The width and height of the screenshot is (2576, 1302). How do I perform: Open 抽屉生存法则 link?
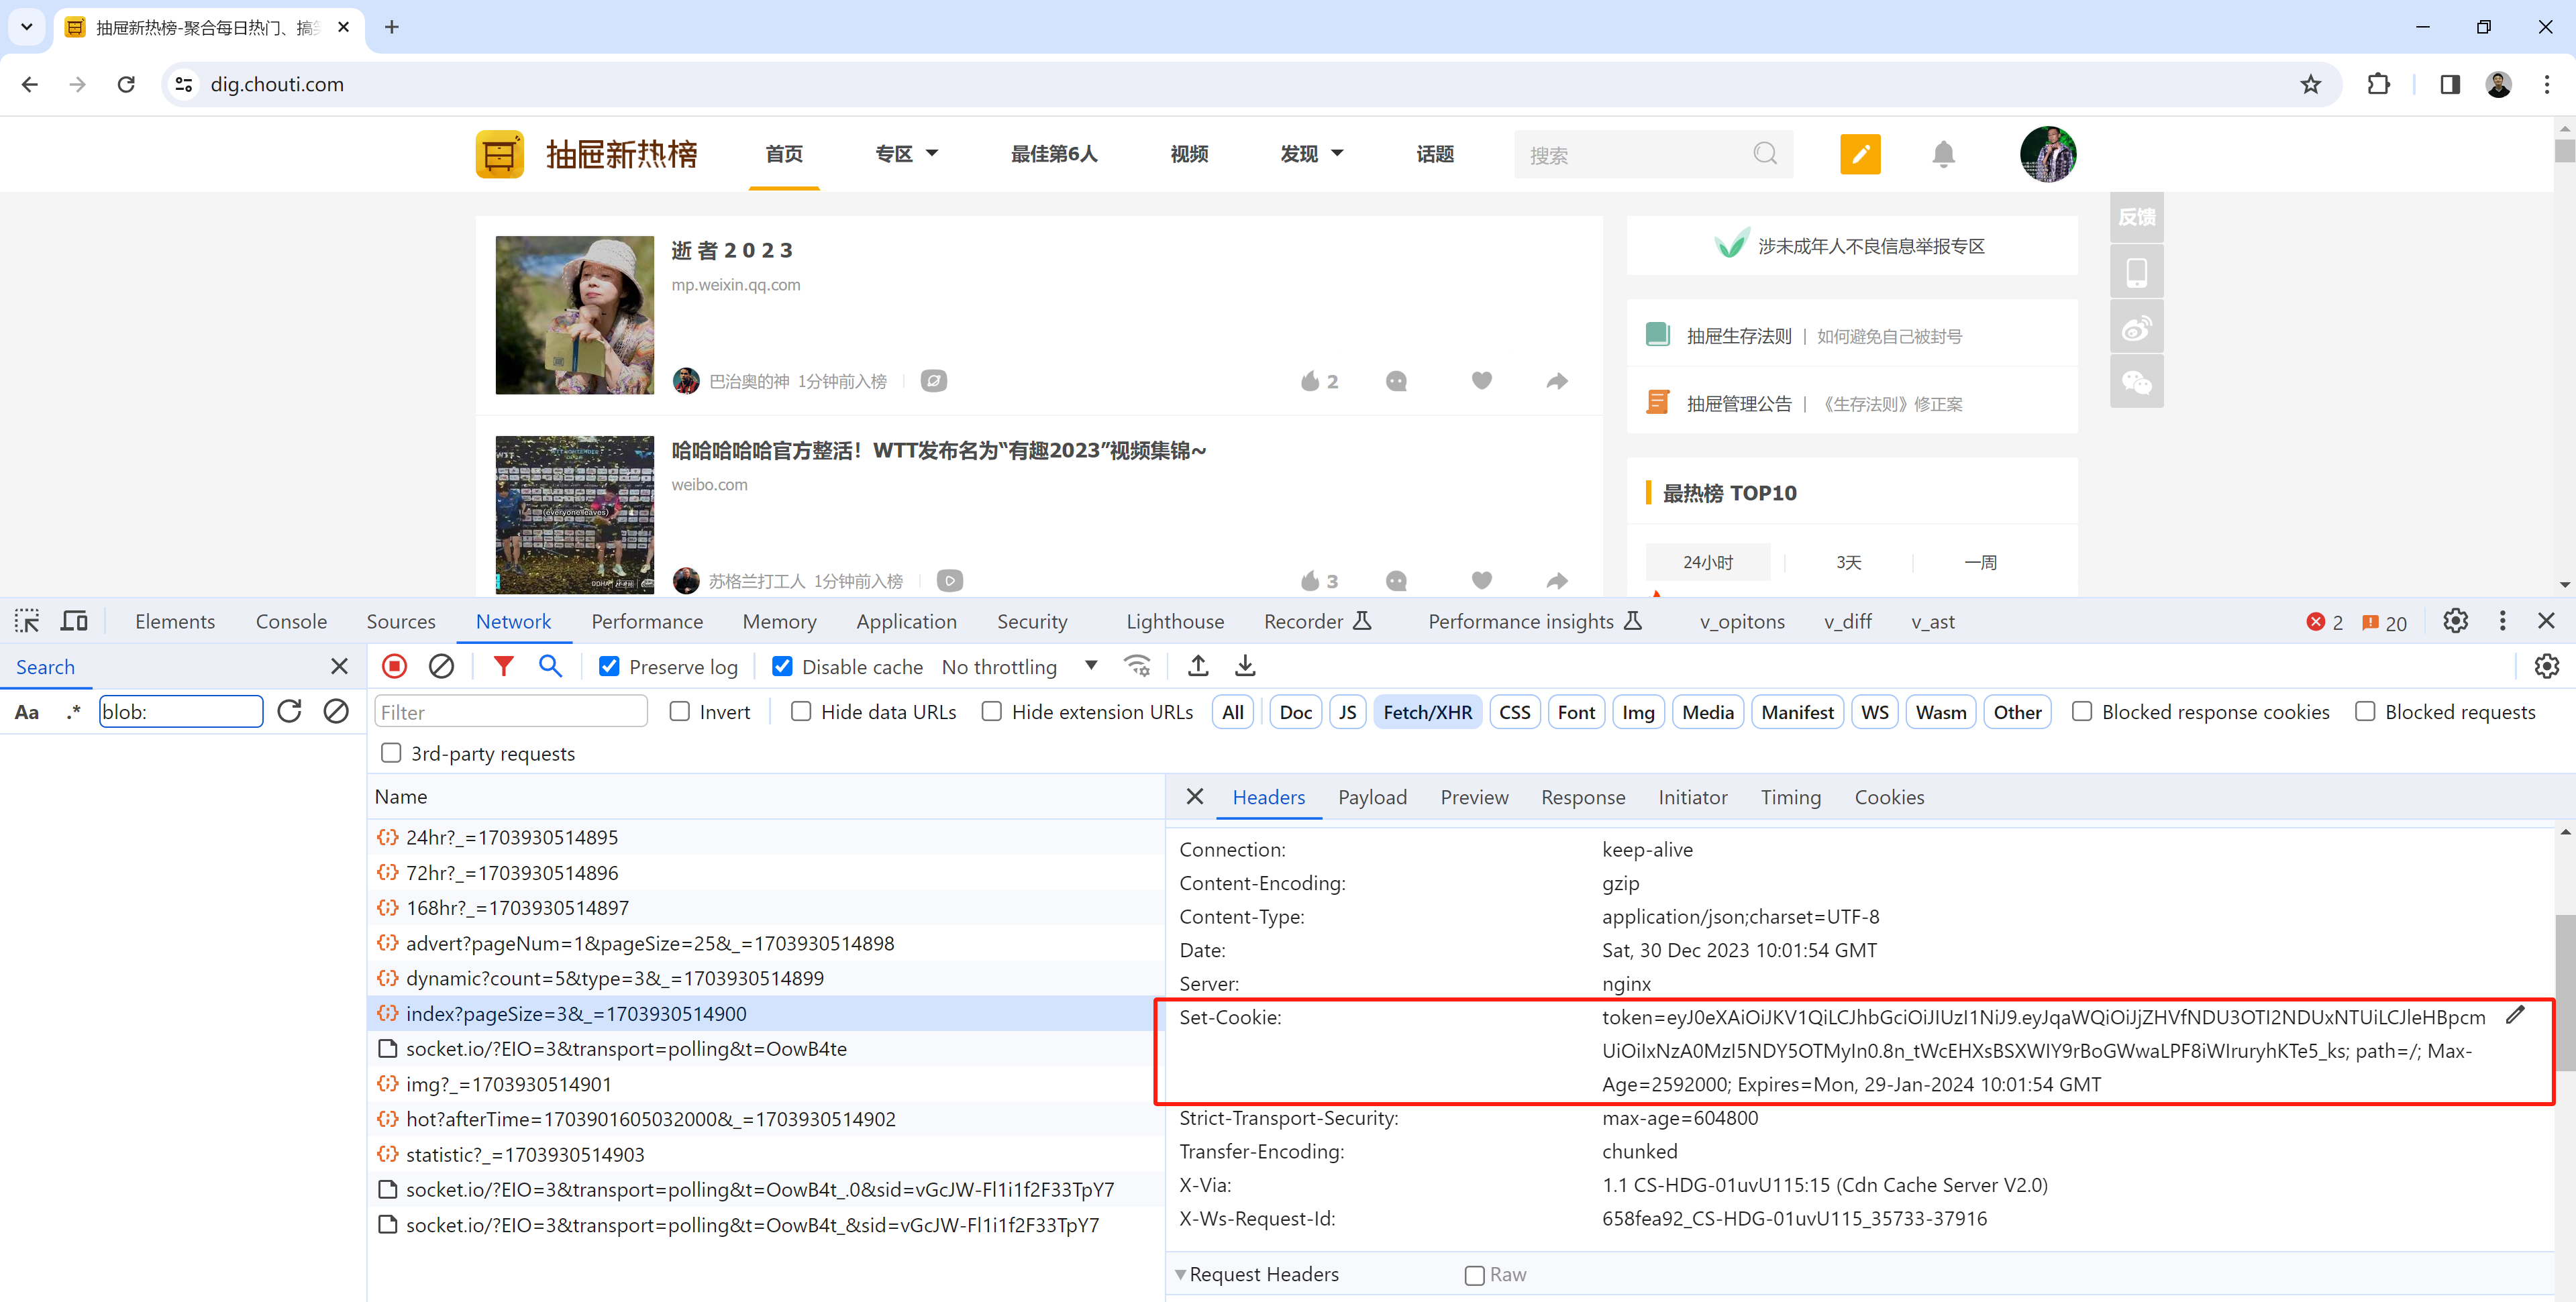(1739, 336)
